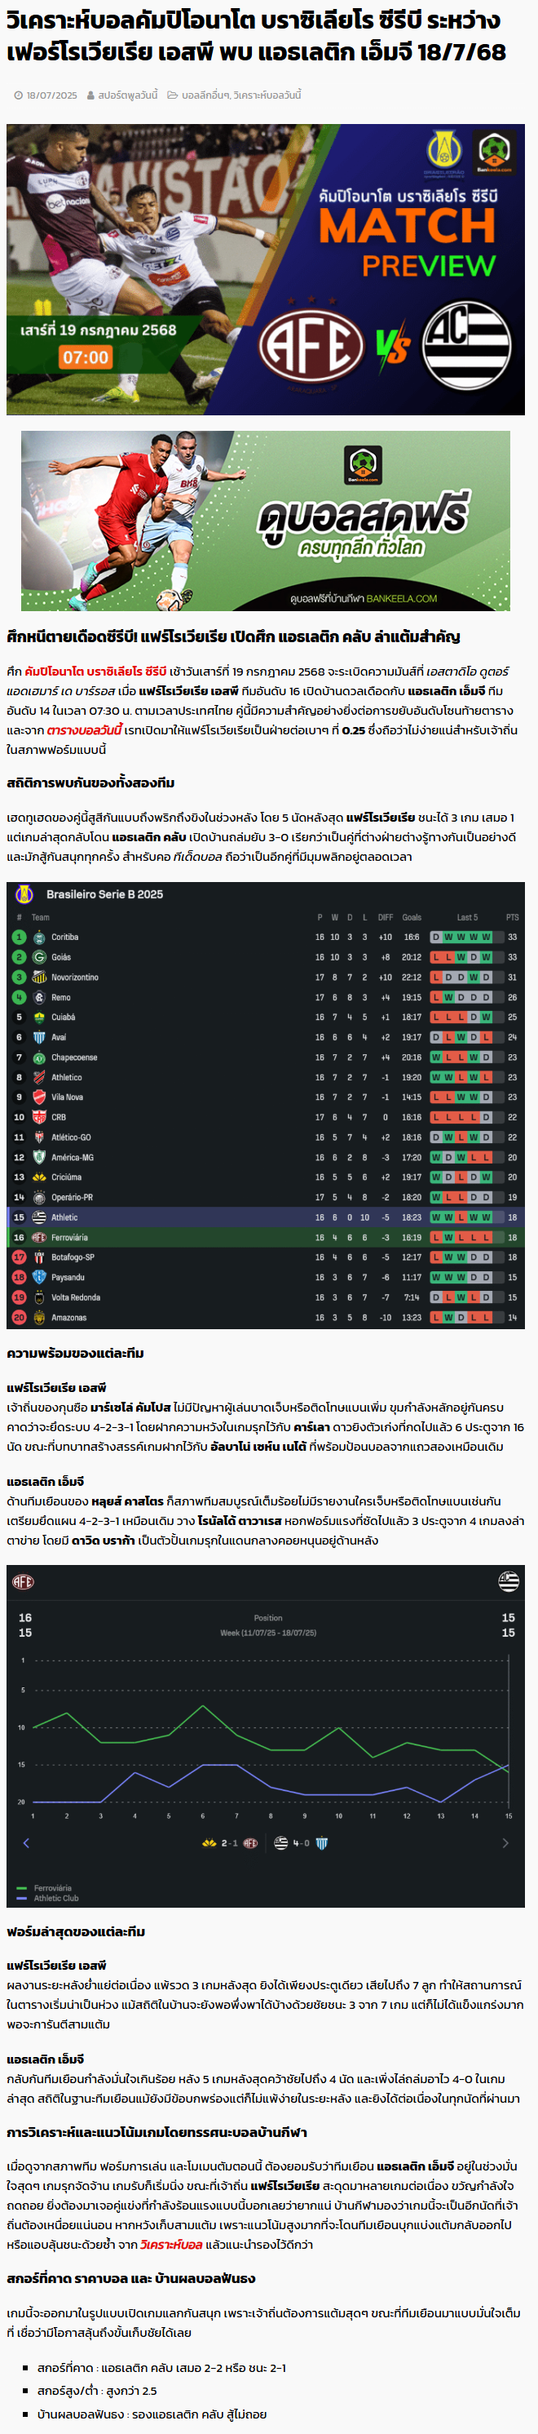Go to previous match with left chevron

click(25, 1842)
